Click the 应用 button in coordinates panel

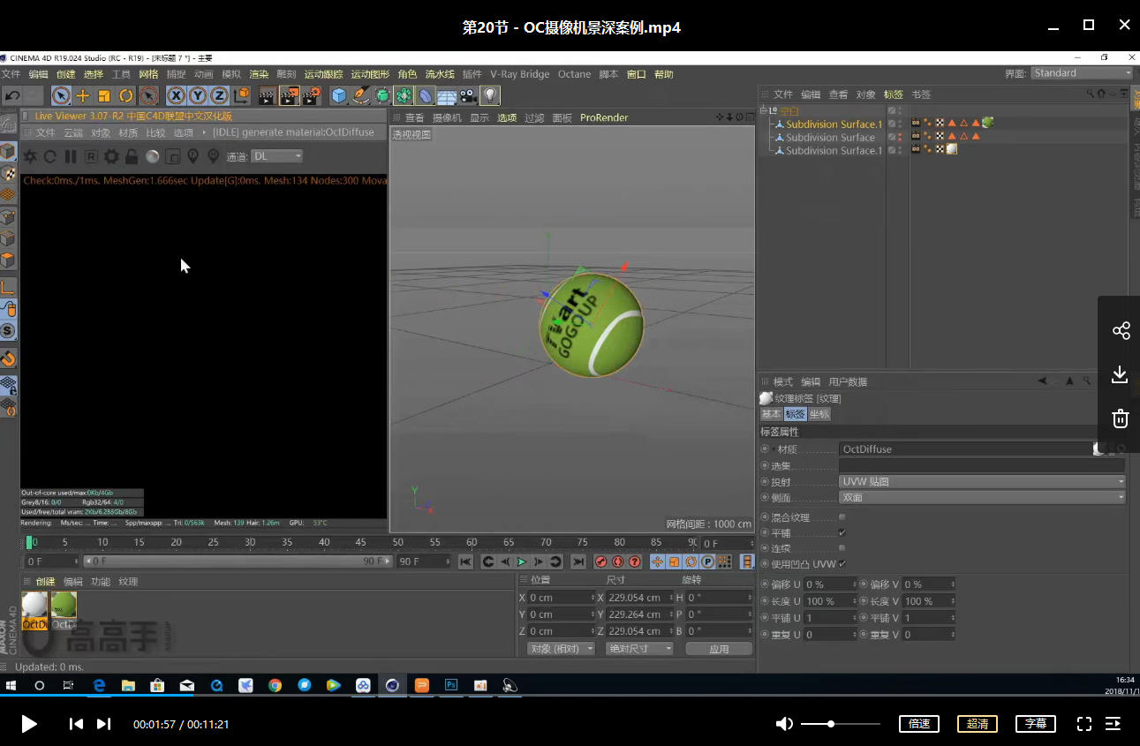click(x=719, y=649)
